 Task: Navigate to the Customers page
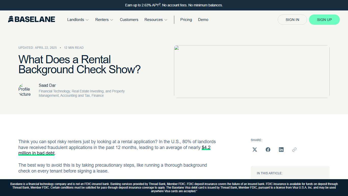tap(129, 20)
